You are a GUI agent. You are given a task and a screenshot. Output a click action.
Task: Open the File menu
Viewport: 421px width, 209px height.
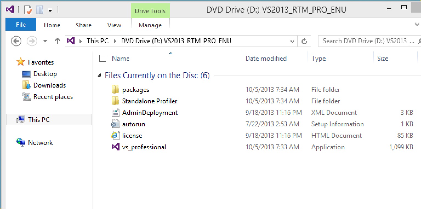click(21, 25)
